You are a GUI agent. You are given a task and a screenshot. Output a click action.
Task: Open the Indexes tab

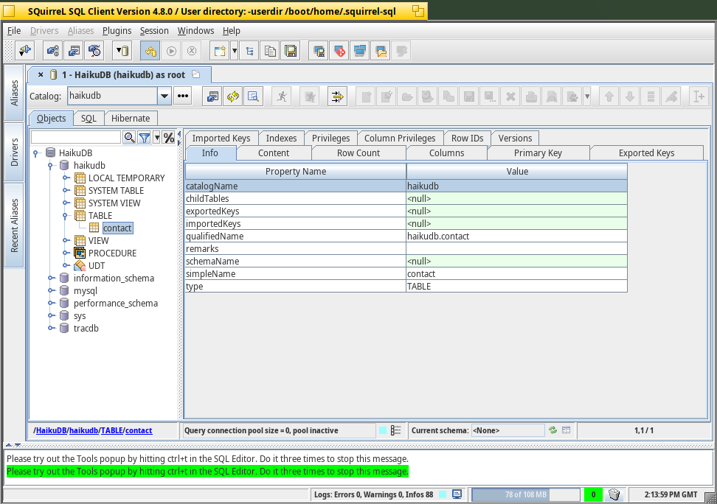[x=281, y=138]
